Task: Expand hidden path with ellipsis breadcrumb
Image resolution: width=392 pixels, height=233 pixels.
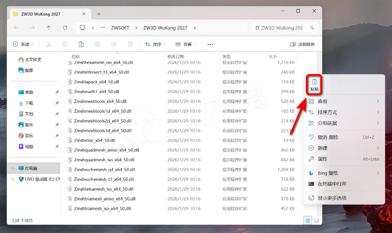Action: [103, 28]
